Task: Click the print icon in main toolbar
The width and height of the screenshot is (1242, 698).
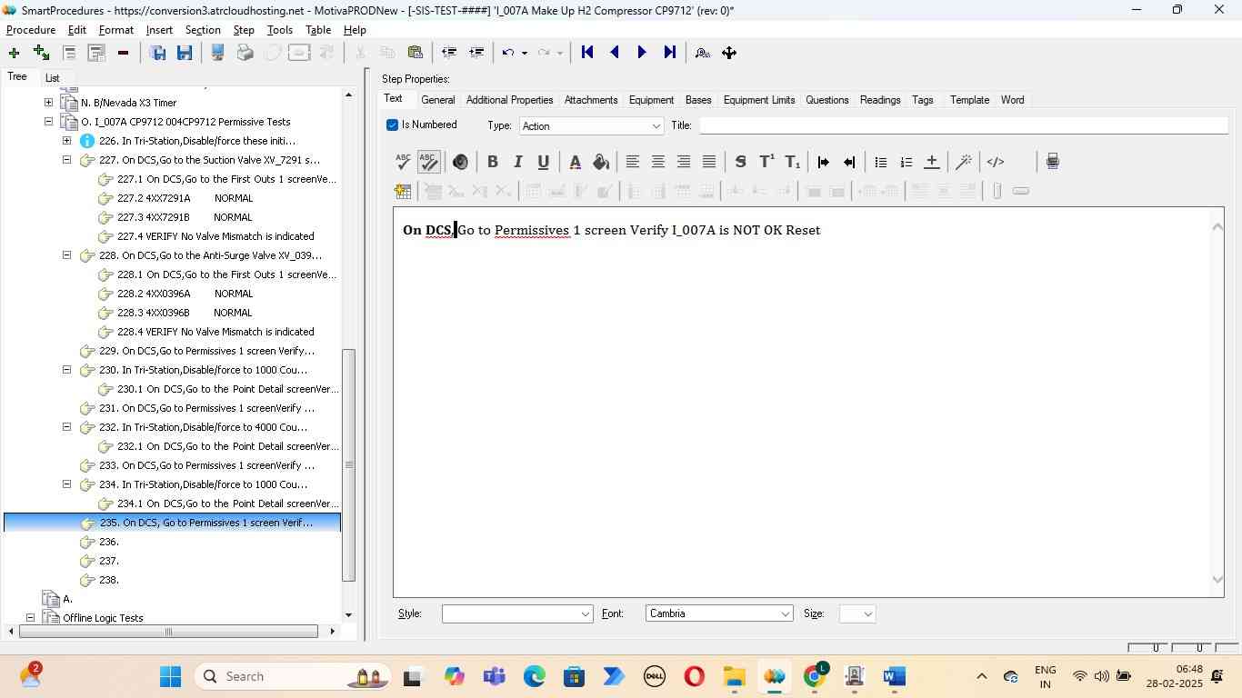Action: (x=245, y=53)
